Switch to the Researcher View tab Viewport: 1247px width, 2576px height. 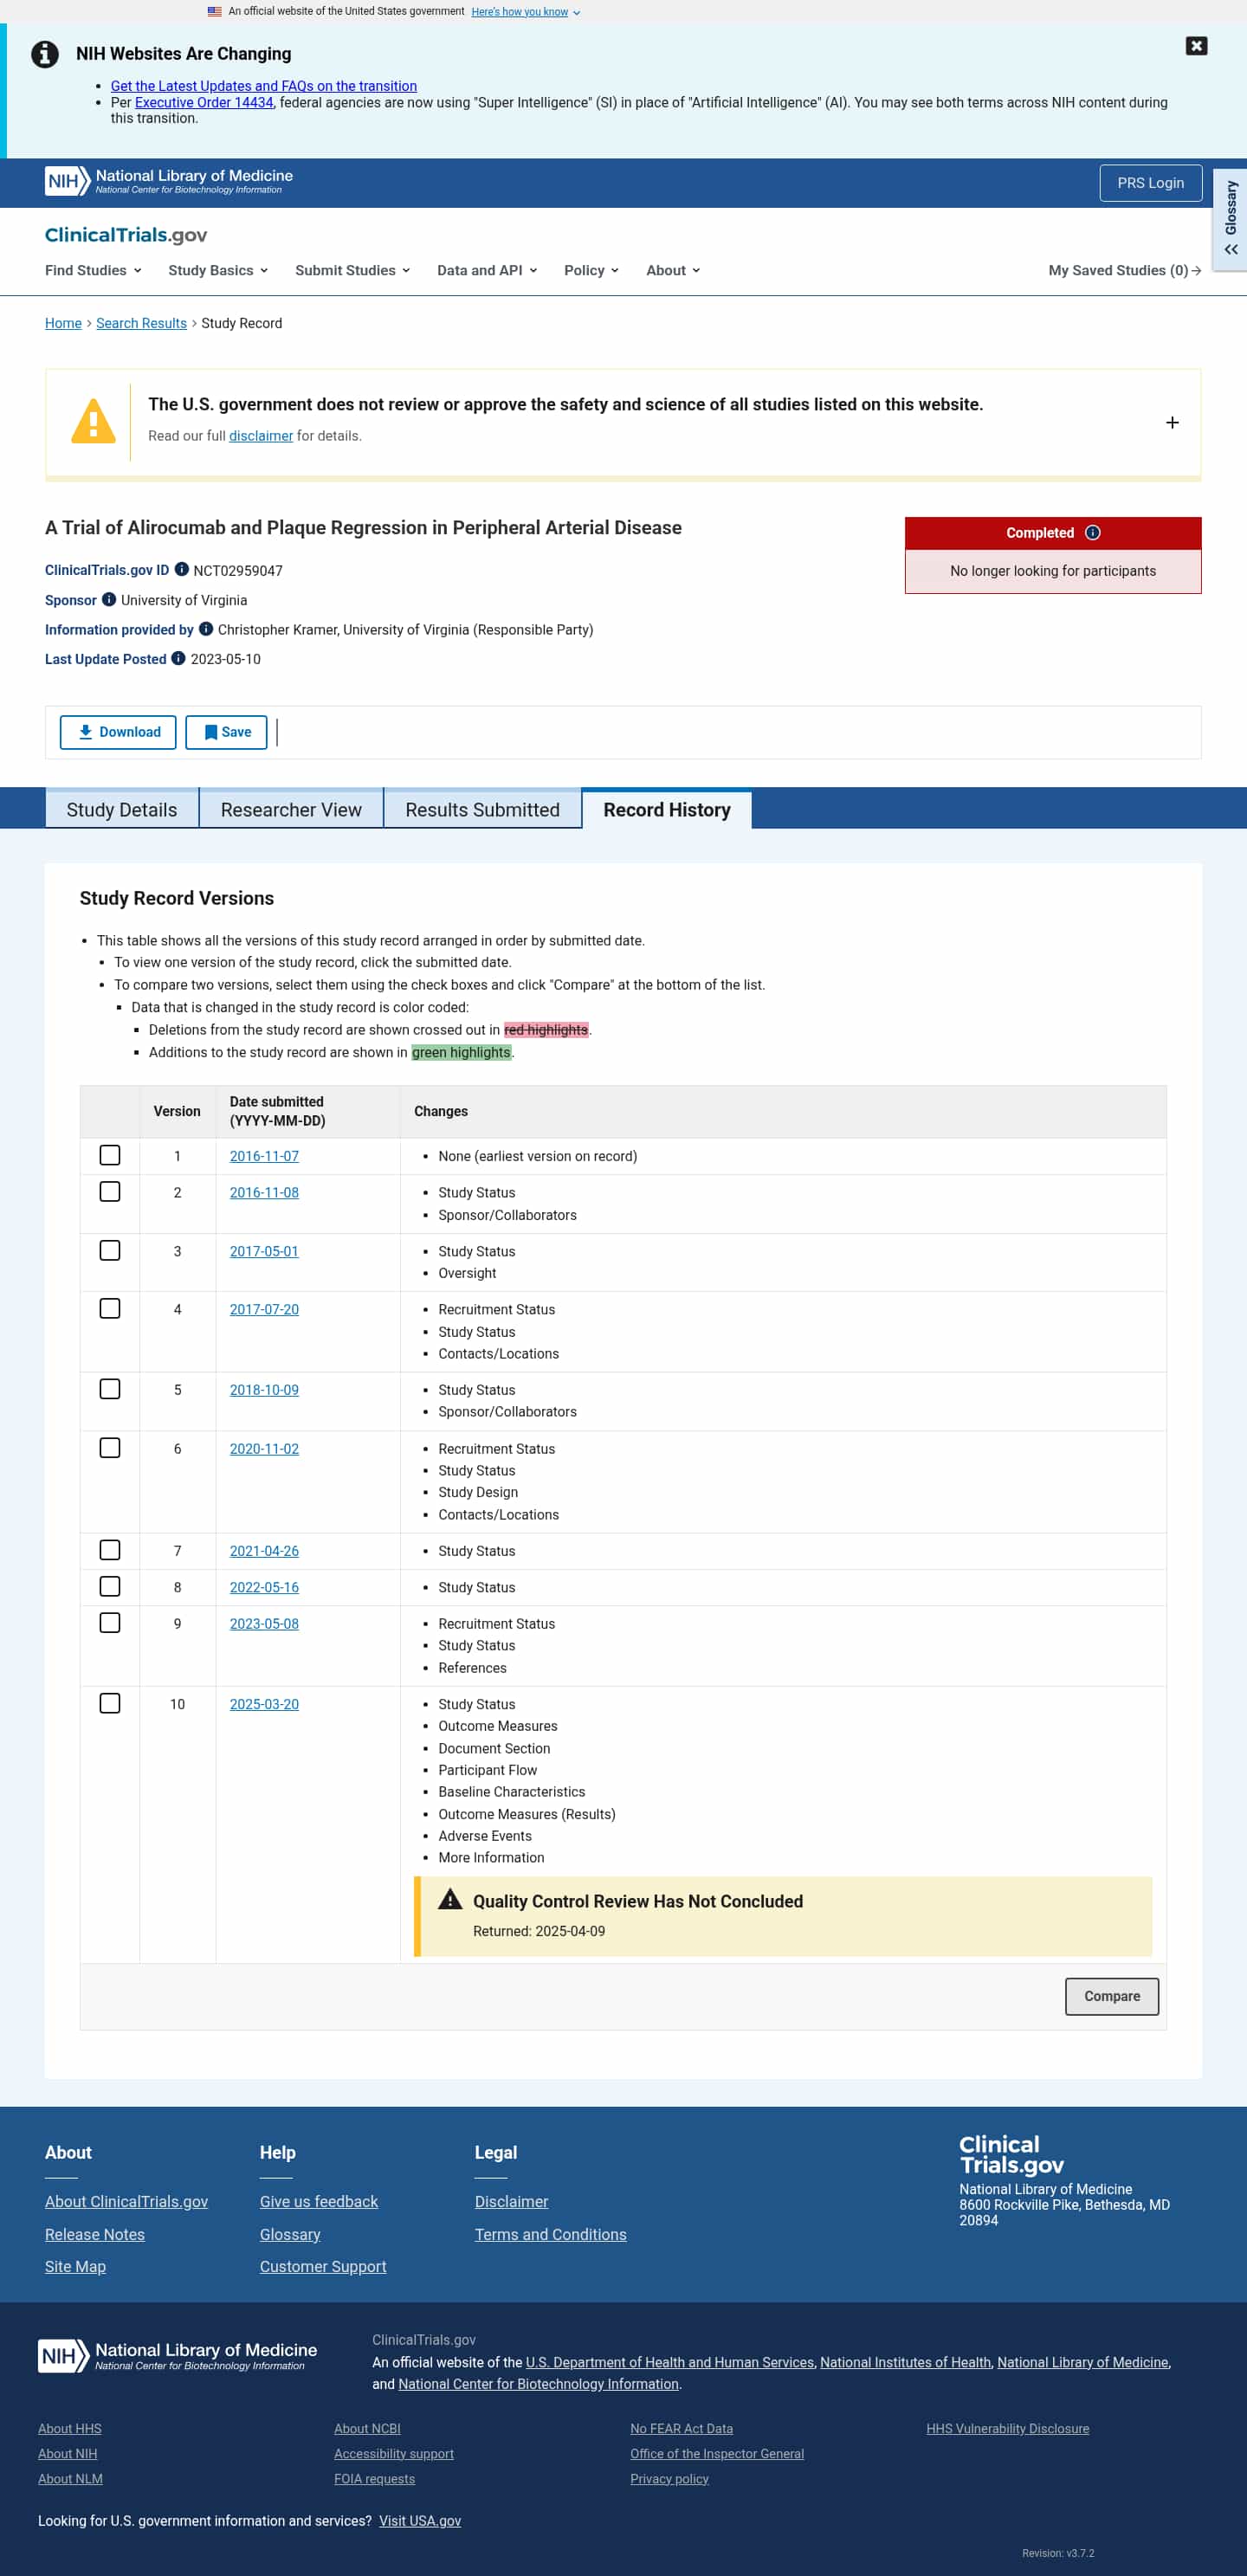point(291,809)
